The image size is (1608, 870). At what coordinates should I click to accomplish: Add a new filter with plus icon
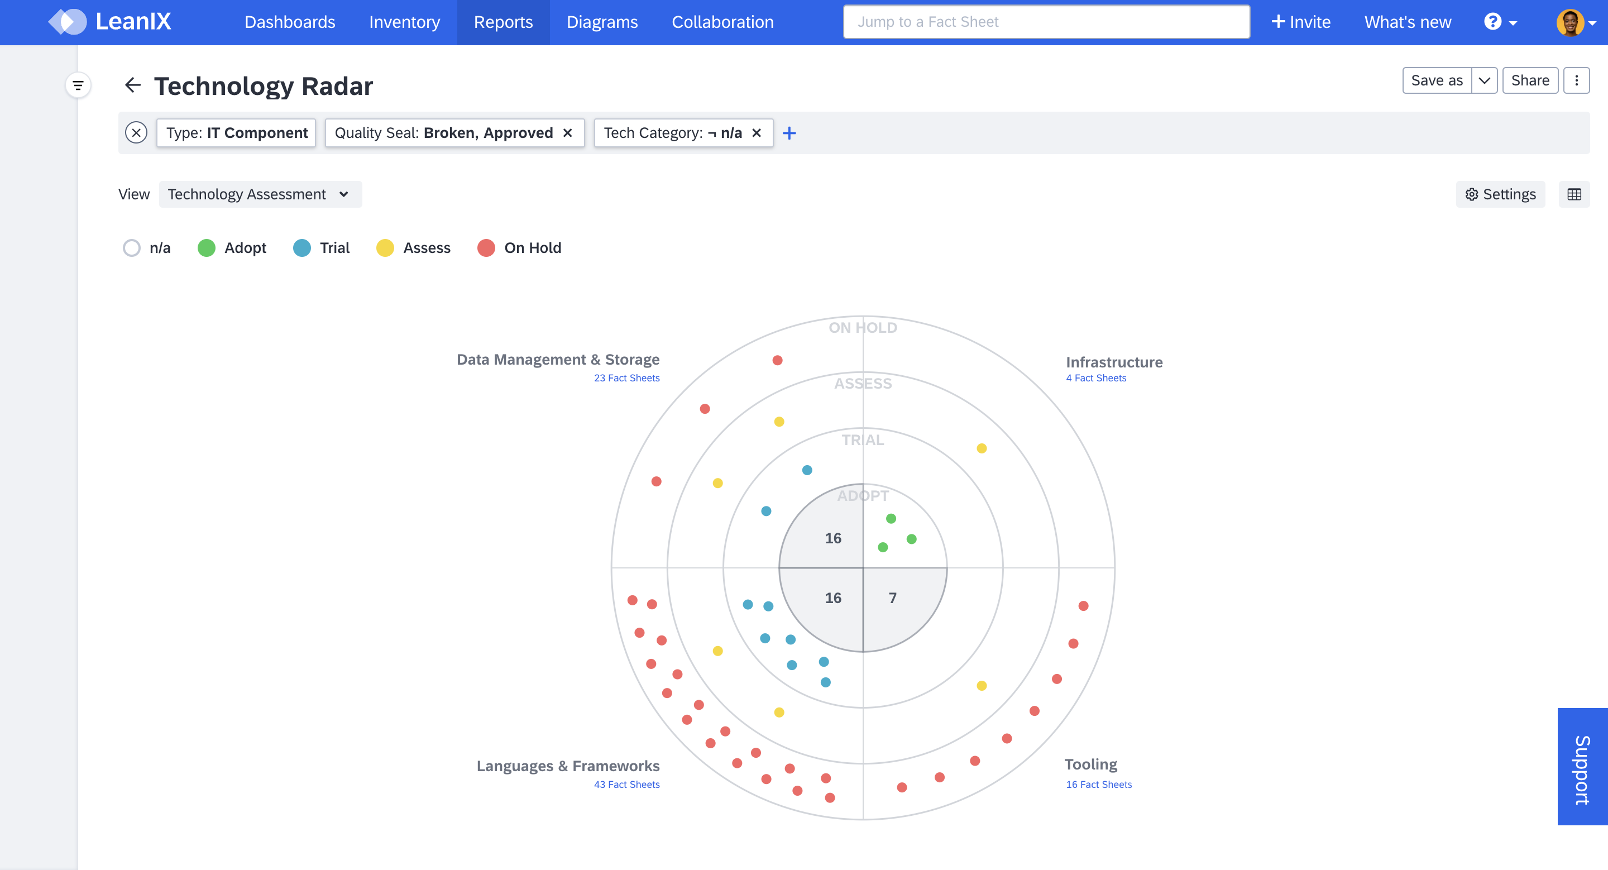tap(789, 133)
